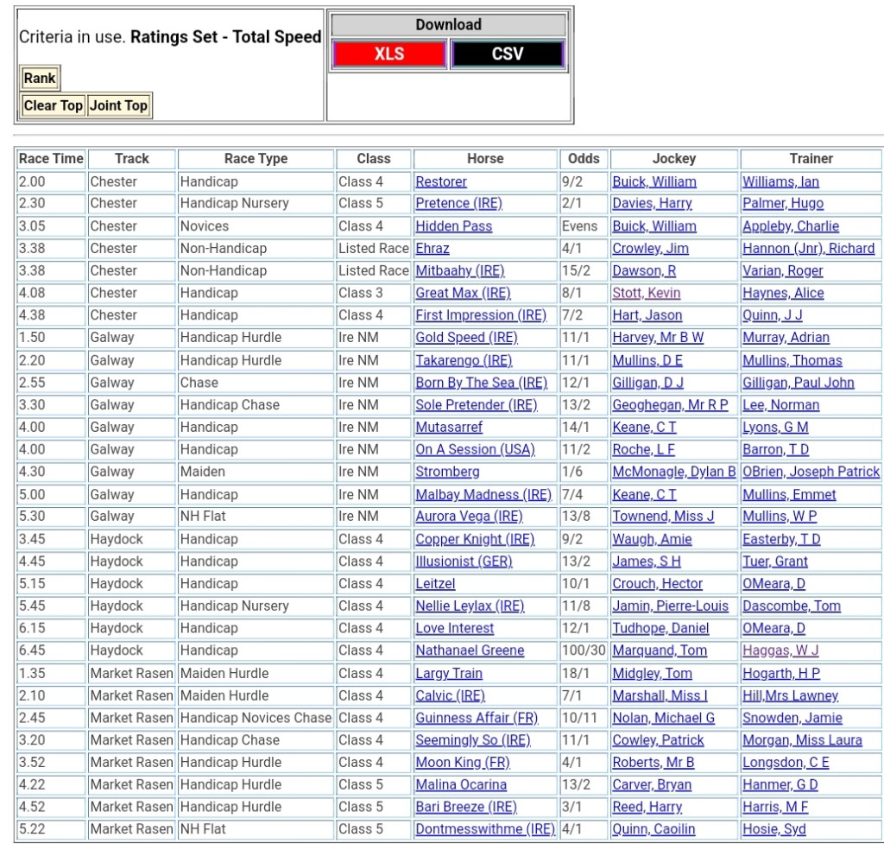
Task: Open jockey Buick, William in Restorer row
Action: [x=654, y=181]
